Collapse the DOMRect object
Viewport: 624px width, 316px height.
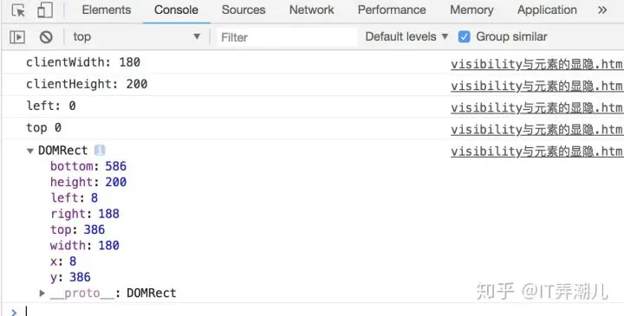pos(29,151)
